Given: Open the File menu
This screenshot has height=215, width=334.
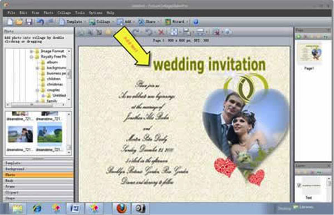Looking at the screenshot, I should tap(11, 13).
